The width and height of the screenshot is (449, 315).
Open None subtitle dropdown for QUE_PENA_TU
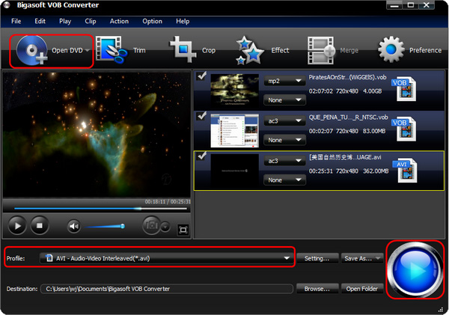pyautogui.click(x=284, y=140)
